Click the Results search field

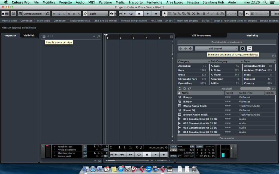(255, 88)
